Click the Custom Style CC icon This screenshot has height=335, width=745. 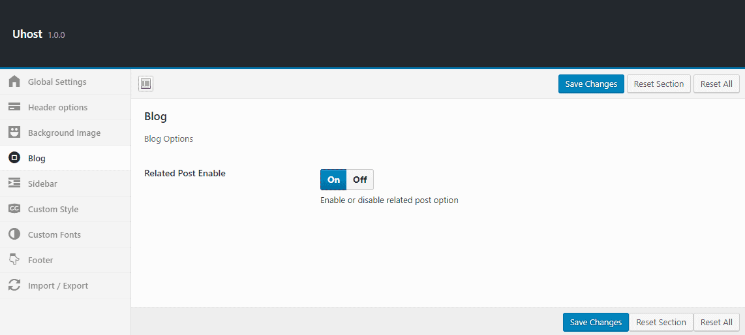[x=14, y=209]
